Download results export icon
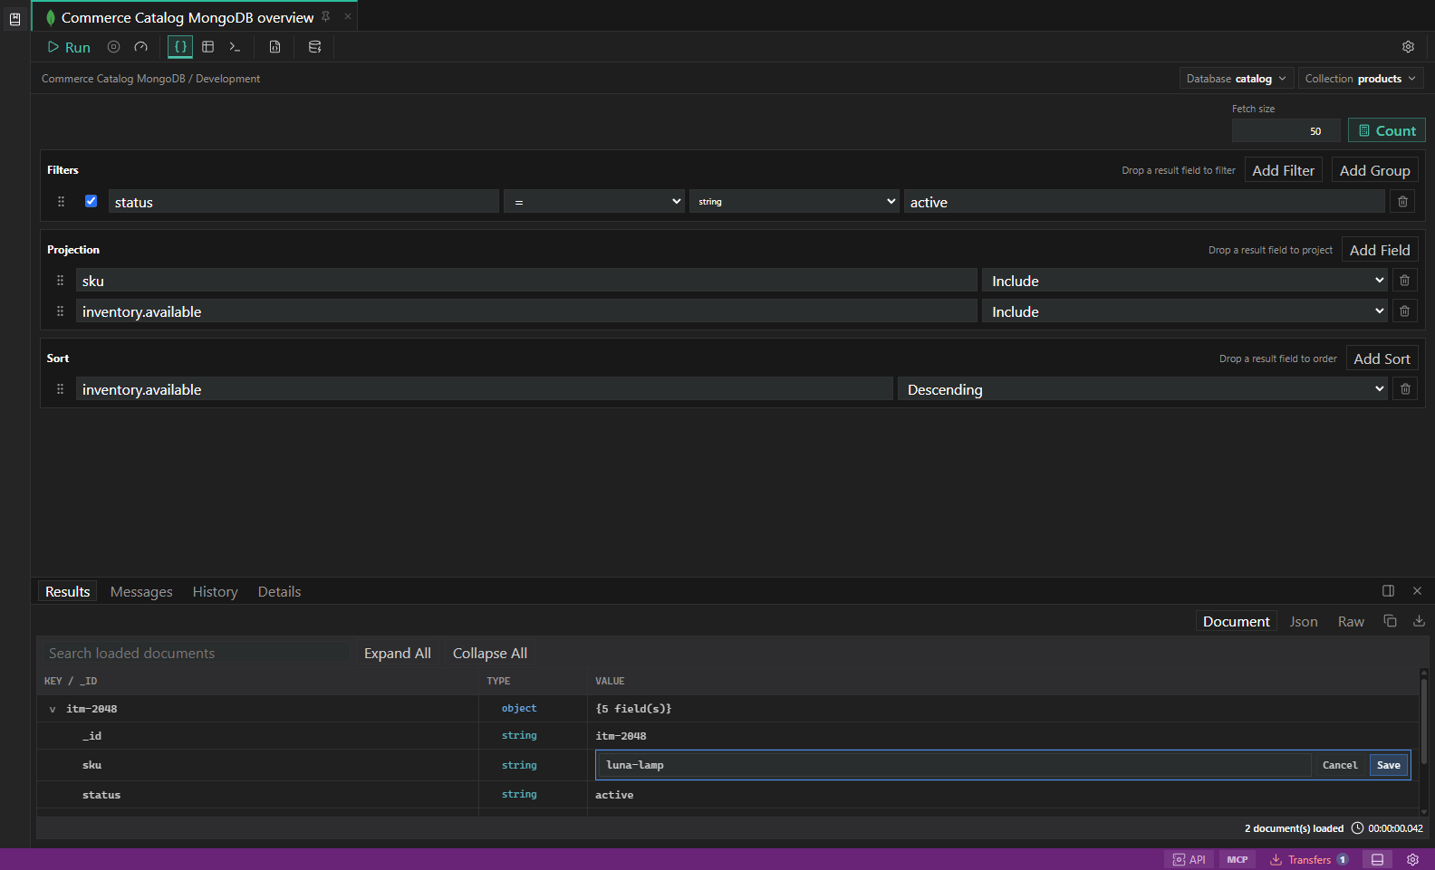Image resolution: width=1435 pixels, height=870 pixels. (1419, 621)
